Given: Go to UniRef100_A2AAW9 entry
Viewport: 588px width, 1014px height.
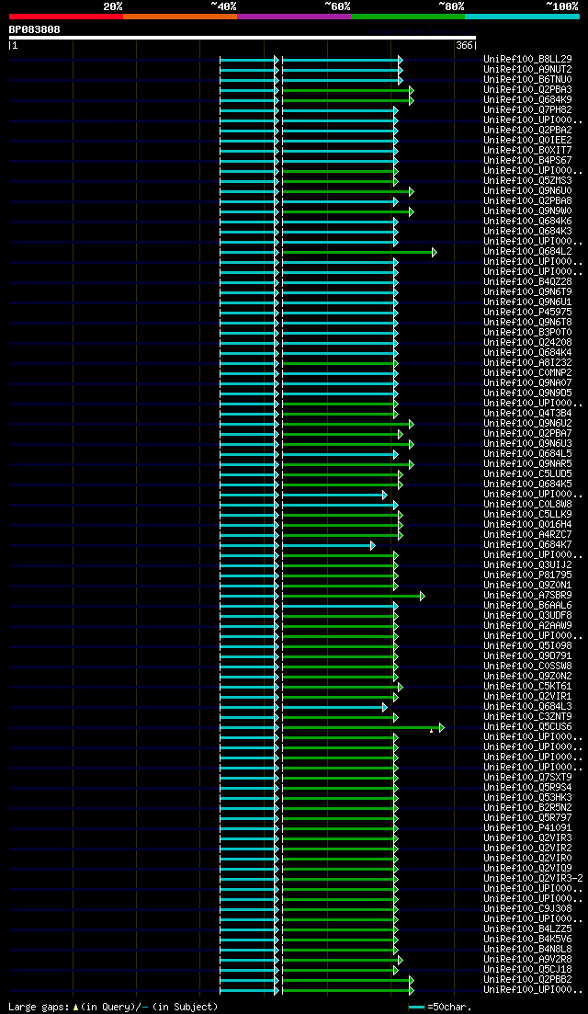Looking at the screenshot, I should point(527,625).
